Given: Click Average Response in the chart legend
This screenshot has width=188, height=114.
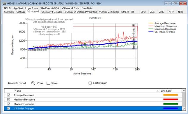Looking at the screenshot, I should point(165,23).
